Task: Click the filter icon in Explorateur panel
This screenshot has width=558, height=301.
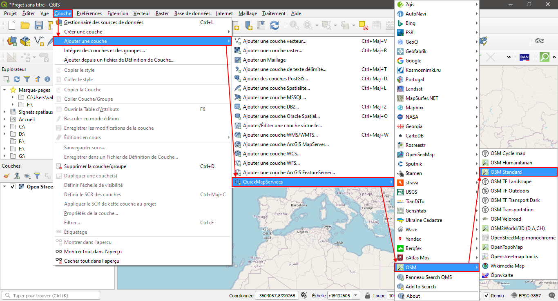Action: (x=27, y=79)
